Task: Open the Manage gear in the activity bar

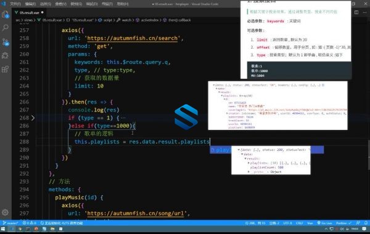Action: pos(5,212)
